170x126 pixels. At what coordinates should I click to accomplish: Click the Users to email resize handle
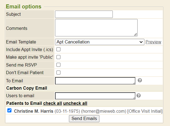click(134, 98)
